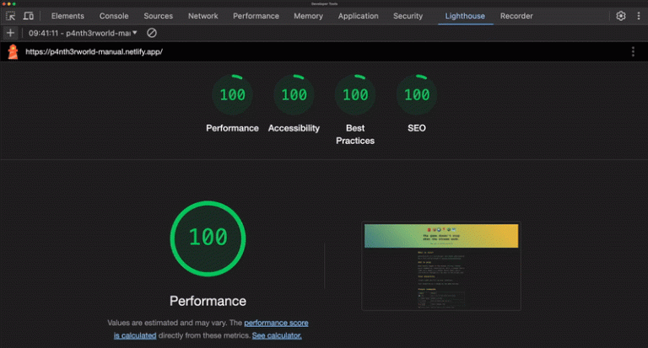Go to the Recorder tab
The height and width of the screenshot is (348, 648).
pyautogui.click(x=516, y=16)
